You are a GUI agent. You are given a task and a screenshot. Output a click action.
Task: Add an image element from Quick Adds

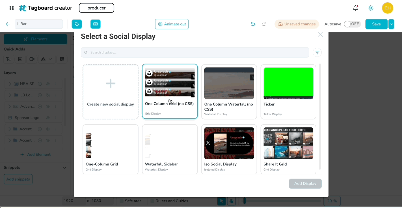pyautogui.click(x=20, y=59)
